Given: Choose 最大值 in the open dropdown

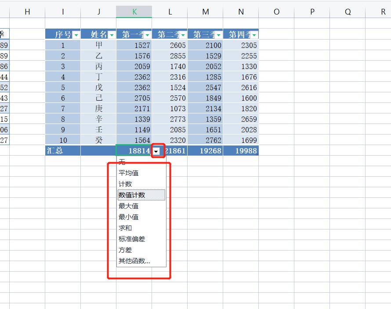Looking at the screenshot, I should 127,206.
